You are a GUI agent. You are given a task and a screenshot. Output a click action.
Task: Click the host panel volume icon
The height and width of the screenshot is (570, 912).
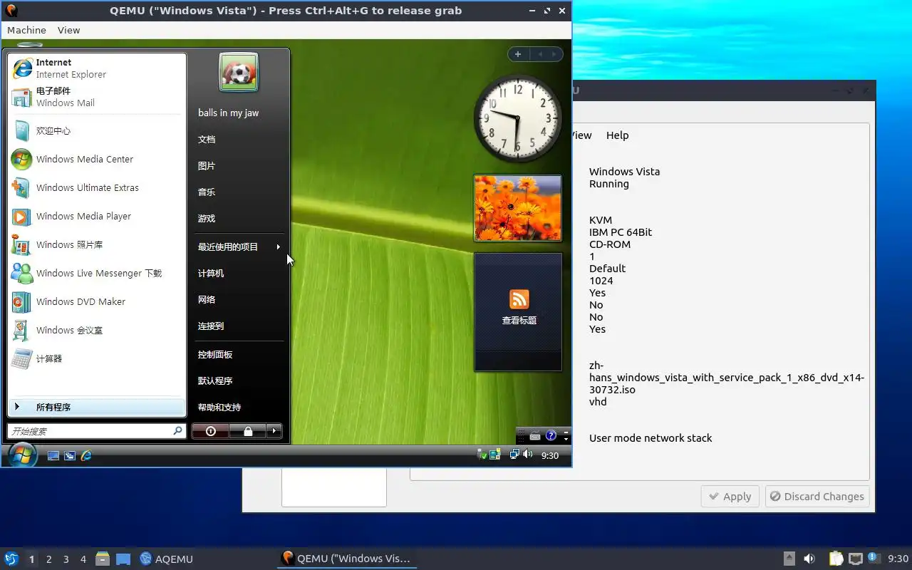(x=809, y=559)
